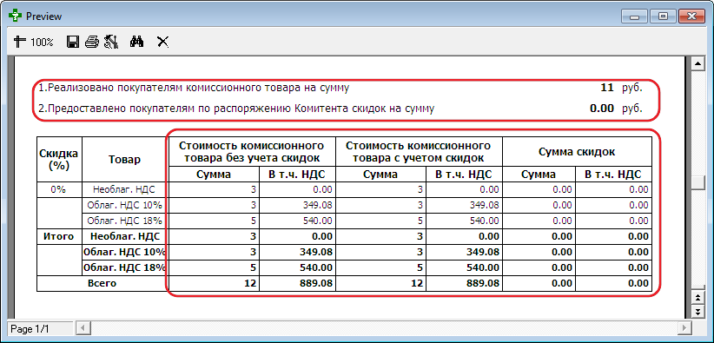This screenshot has height=343, width=714.
Task: Click header 'Стоимость комиссионного товара без учета скидок'
Action: point(251,152)
